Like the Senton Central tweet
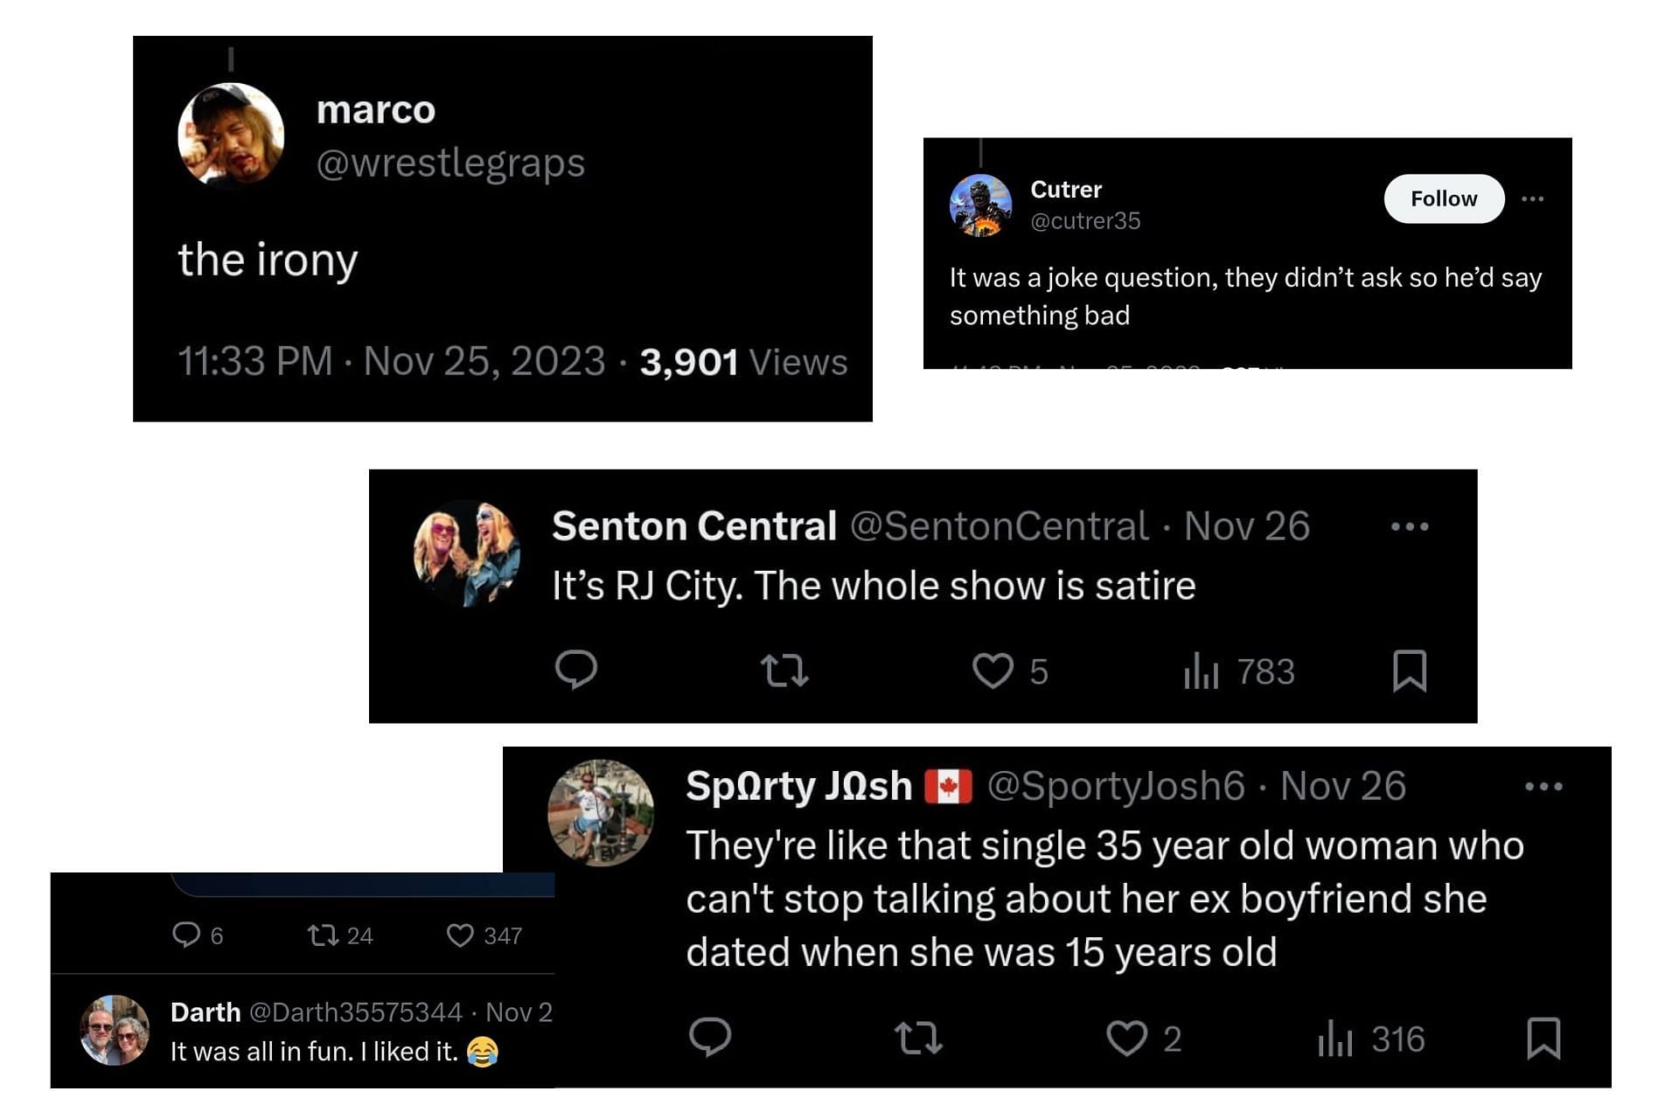 coord(993,671)
